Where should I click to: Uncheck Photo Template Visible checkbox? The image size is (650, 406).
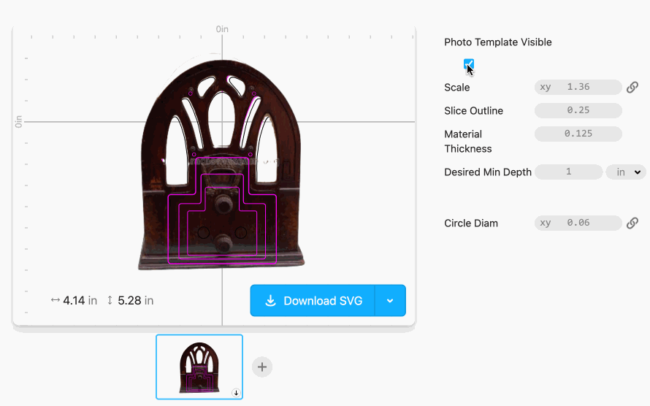pyautogui.click(x=468, y=64)
